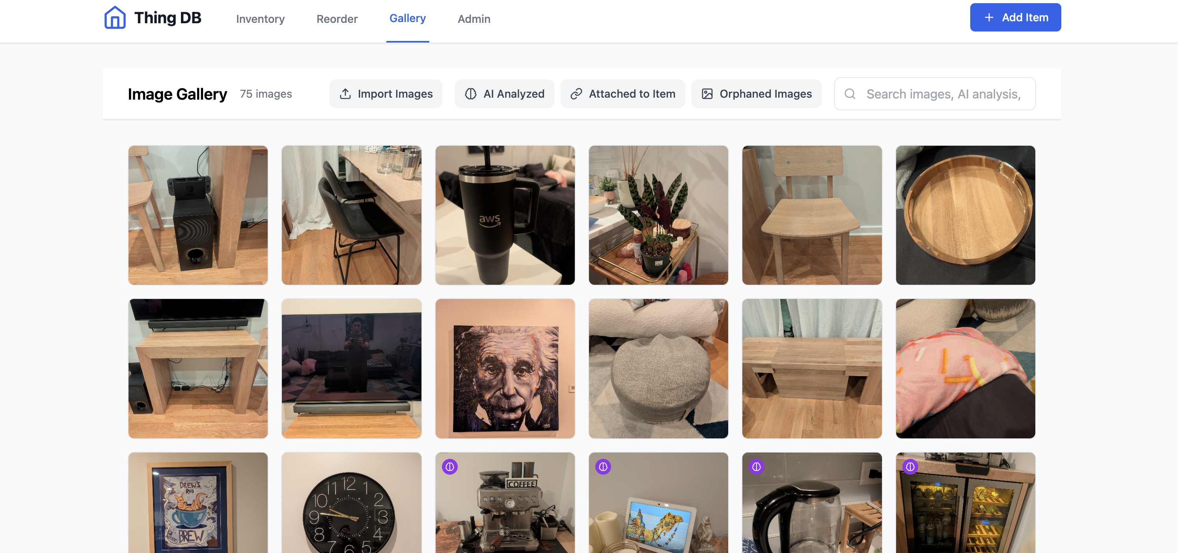Open the TV with reflection image
1178x553 pixels.
(351, 369)
